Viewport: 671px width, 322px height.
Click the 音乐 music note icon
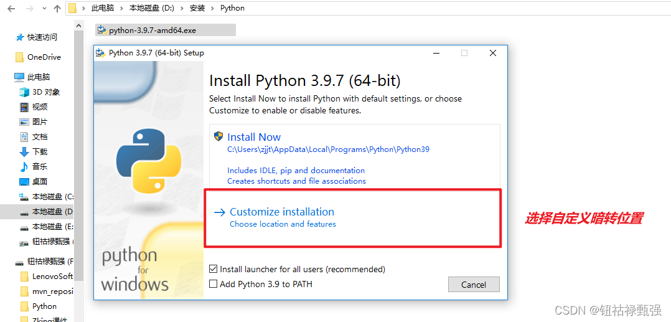point(24,166)
